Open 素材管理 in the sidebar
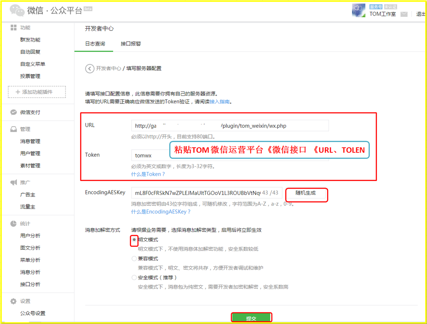Viewport: 427px width, 324px height. (30, 166)
